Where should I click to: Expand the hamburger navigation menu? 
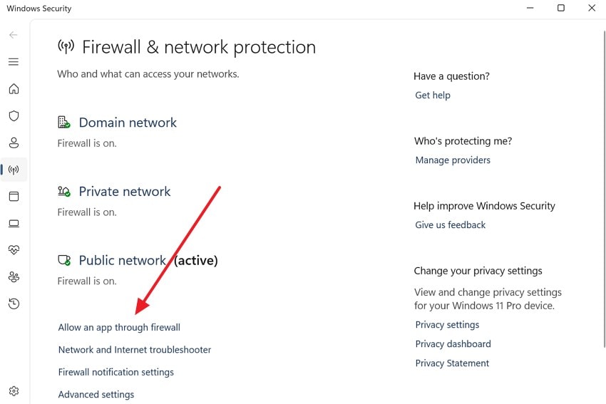point(14,62)
